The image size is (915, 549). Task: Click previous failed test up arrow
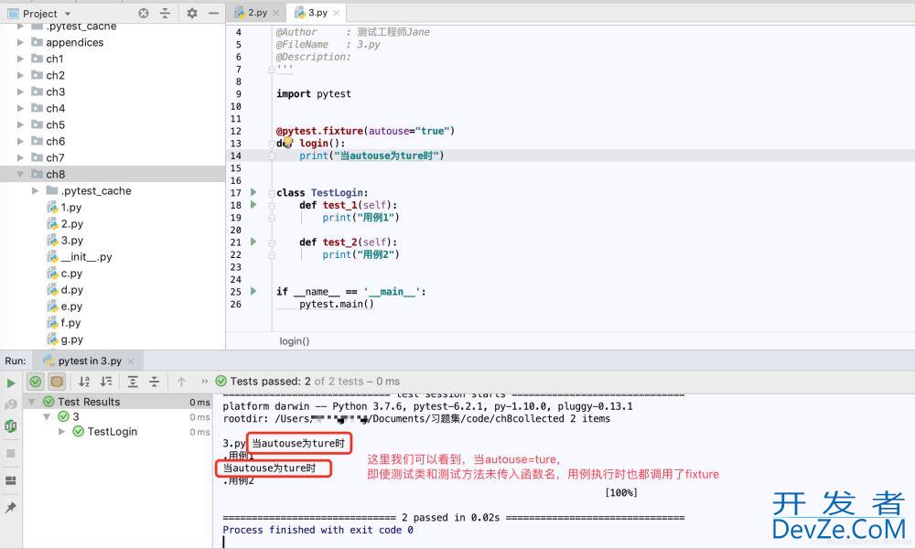pyautogui.click(x=181, y=382)
